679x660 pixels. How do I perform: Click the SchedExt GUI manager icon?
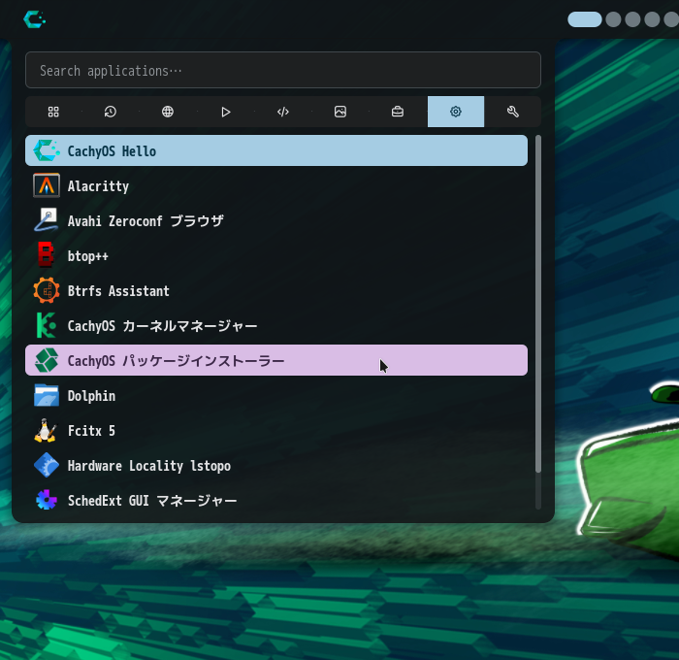pos(47,500)
